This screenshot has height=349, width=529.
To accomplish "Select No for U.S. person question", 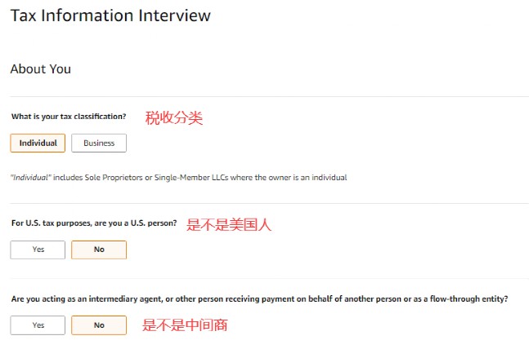I will 99,250.
